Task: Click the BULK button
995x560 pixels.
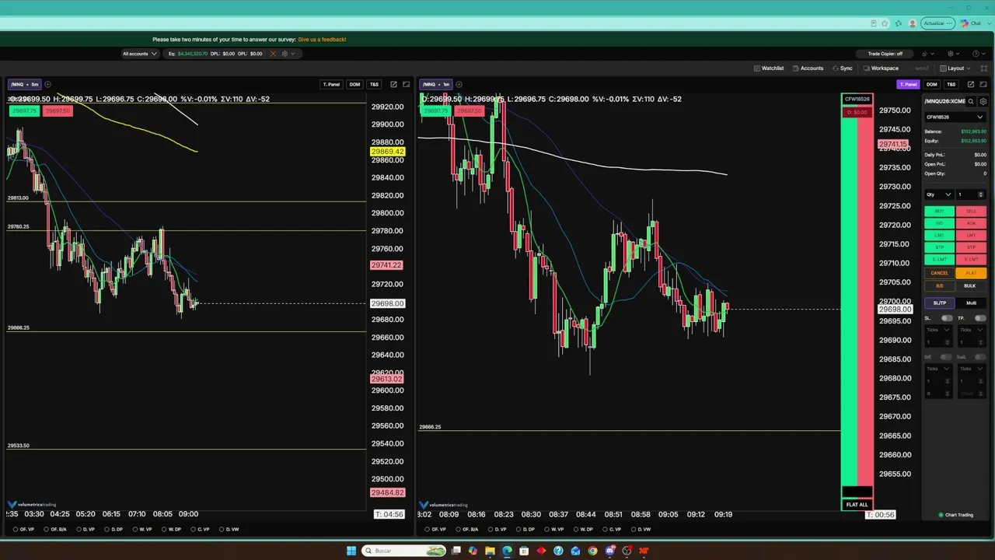Action: pos(969,285)
